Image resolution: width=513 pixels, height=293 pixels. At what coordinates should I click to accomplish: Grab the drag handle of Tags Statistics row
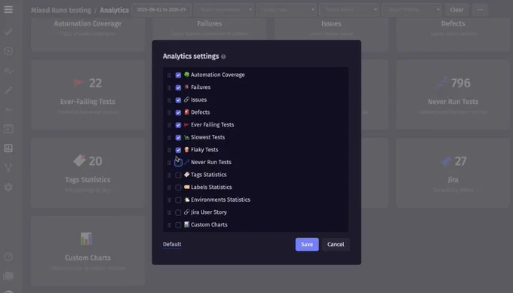(169, 175)
